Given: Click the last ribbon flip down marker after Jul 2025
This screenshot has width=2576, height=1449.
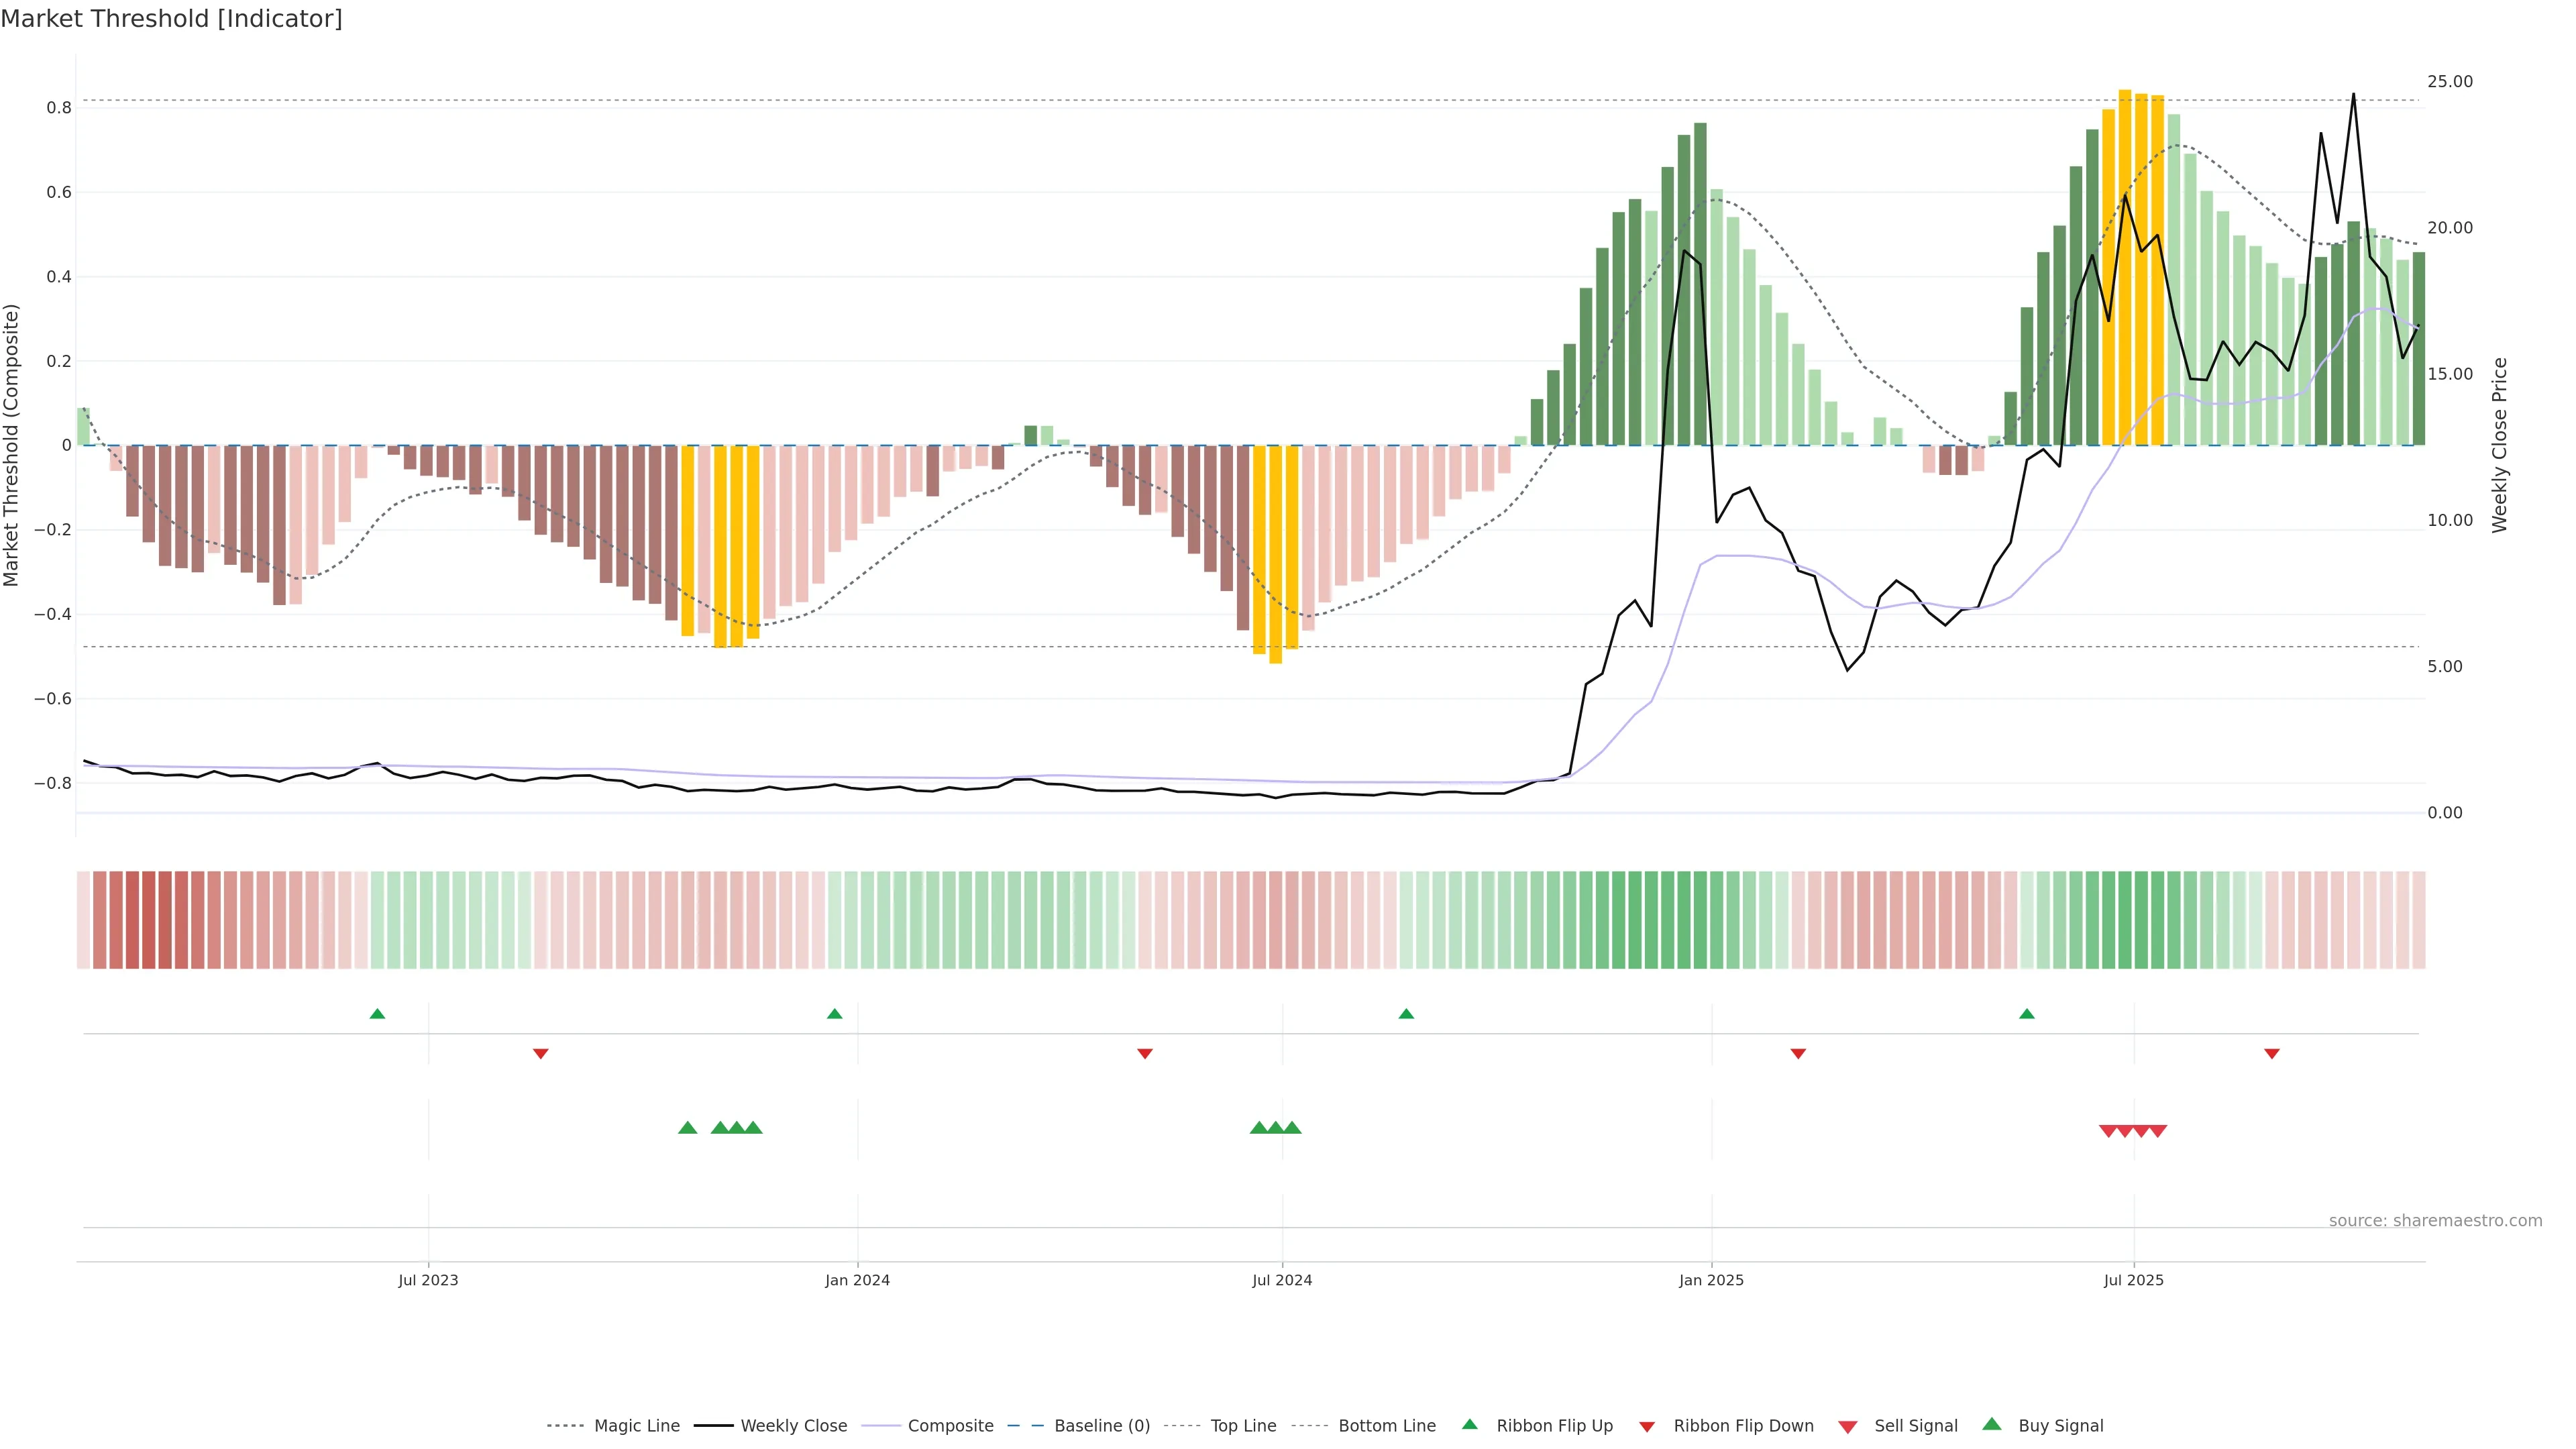Looking at the screenshot, I should point(2271,1053).
